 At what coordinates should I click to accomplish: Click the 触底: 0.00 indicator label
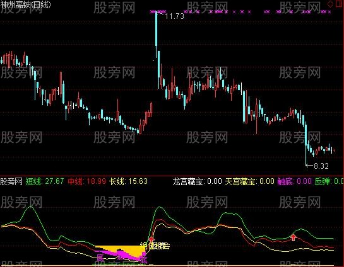coord(294,181)
